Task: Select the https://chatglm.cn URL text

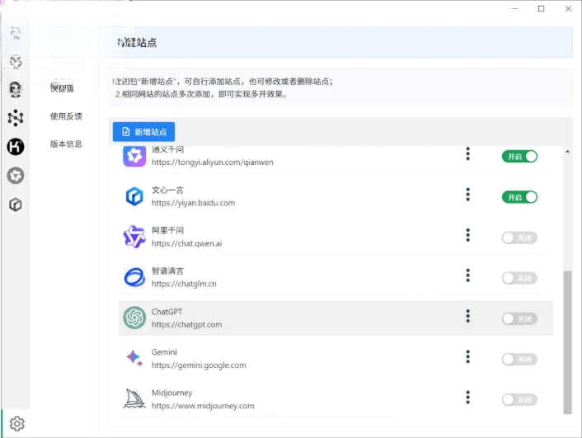Action: (184, 284)
